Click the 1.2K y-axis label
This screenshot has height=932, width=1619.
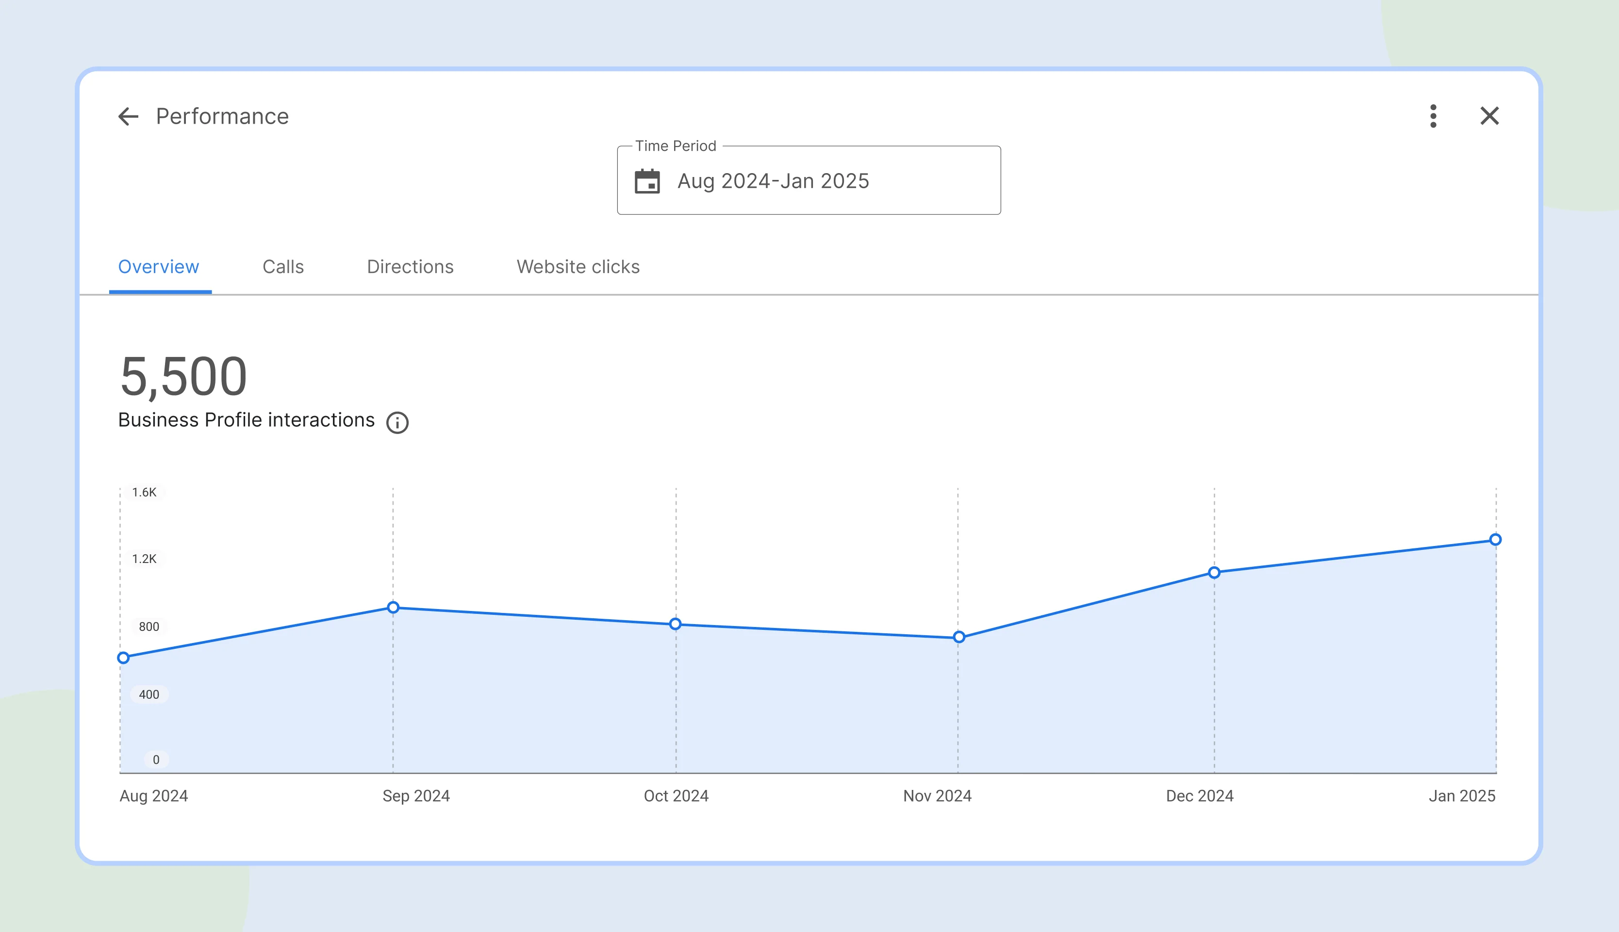click(x=144, y=559)
